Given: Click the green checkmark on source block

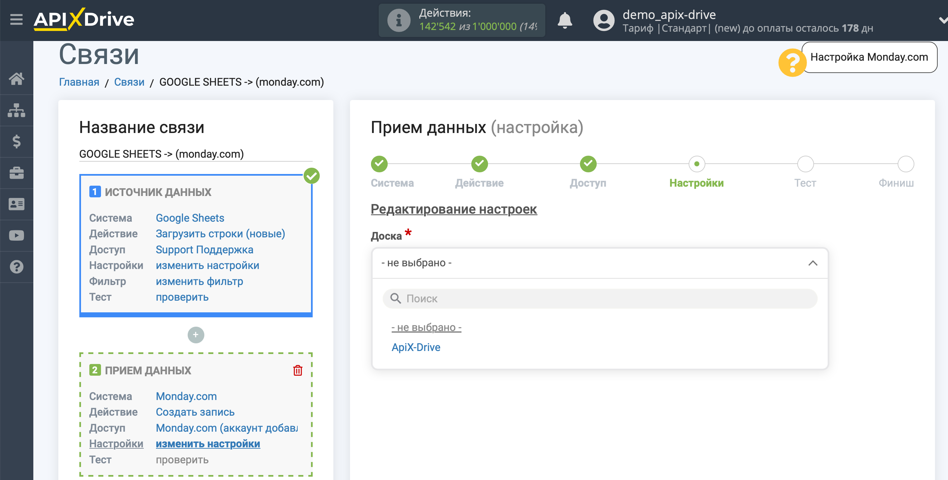Looking at the screenshot, I should tap(311, 176).
